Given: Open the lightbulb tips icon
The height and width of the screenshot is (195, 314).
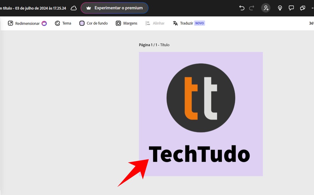Looking at the screenshot, I should tap(280, 8).
